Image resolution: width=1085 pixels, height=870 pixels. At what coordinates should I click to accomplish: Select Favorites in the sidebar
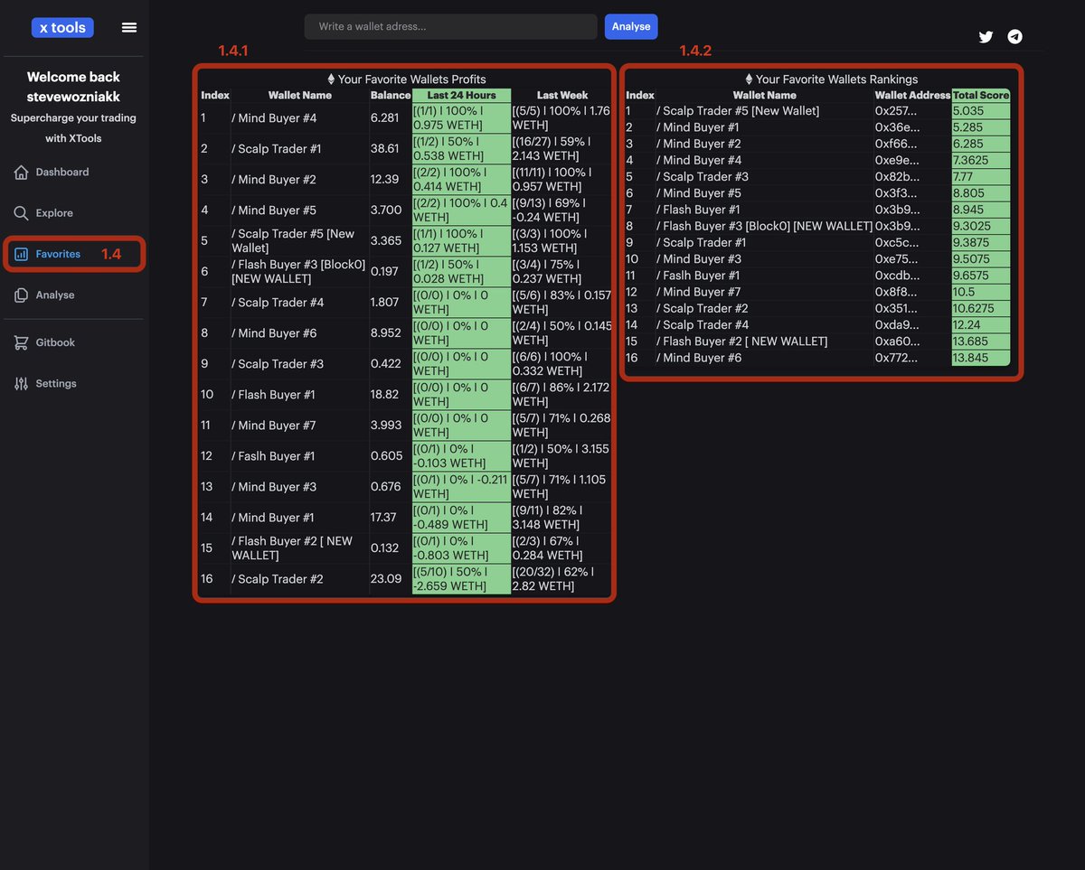click(58, 254)
